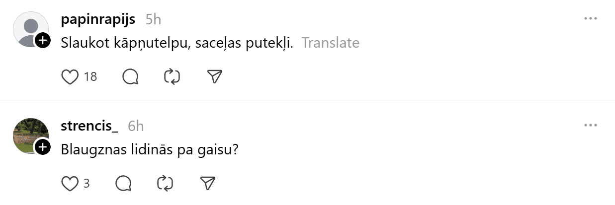View strencis_ profile avatar
This screenshot has height=205, width=615.
[x=29, y=135]
